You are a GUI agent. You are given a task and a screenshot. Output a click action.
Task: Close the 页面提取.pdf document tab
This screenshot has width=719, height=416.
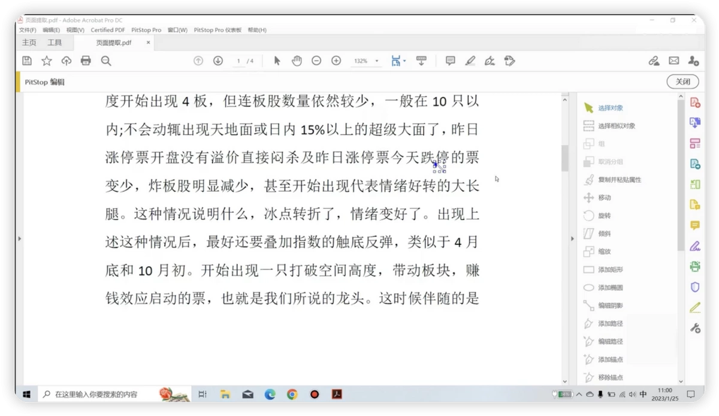[x=149, y=43]
